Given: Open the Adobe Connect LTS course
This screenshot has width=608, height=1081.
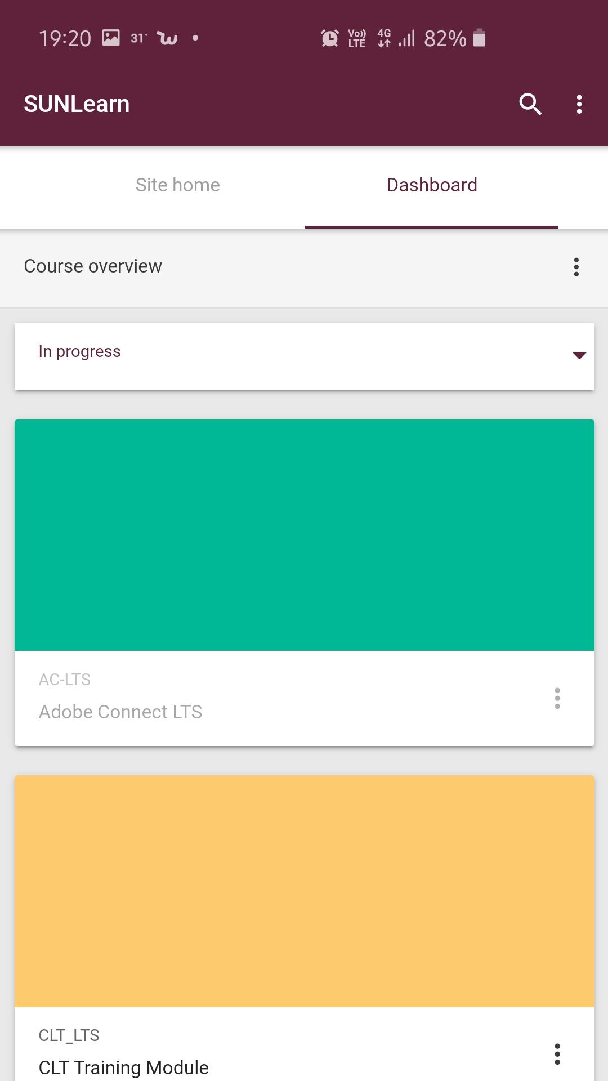Looking at the screenshot, I should (120, 712).
